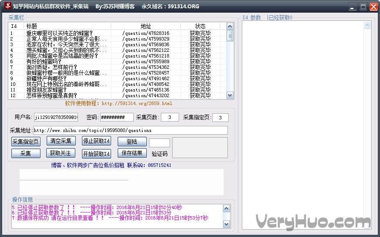
Task: Click address cell /question/47534362
Action: 146,67
